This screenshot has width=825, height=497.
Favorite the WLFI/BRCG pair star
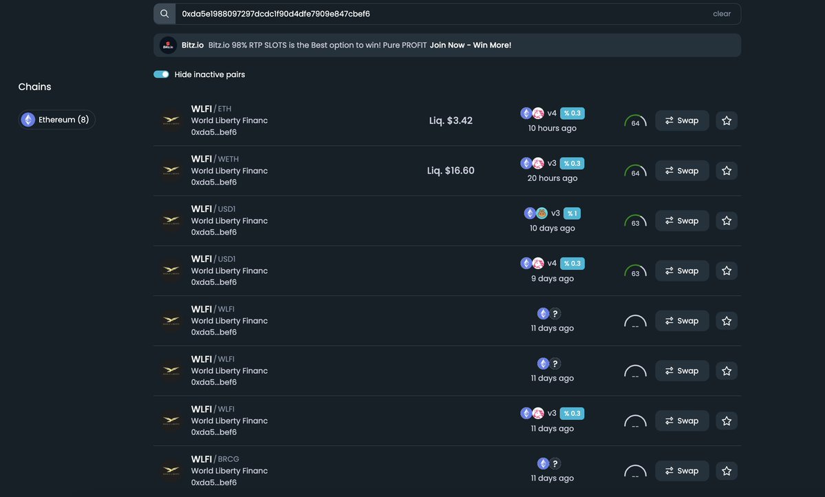click(727, 471)
